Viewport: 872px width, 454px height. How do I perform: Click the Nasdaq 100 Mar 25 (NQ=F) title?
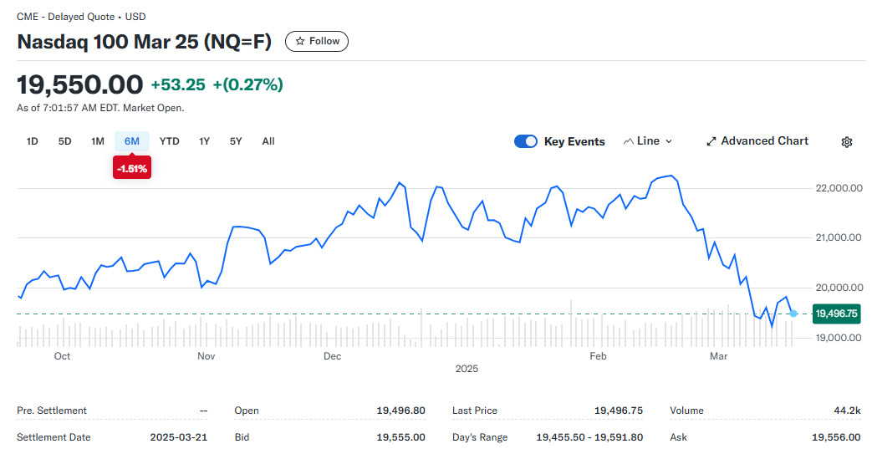(x=144, y=42)
